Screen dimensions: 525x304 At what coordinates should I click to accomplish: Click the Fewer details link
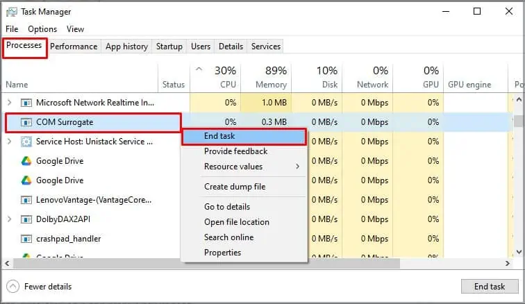[48, 287]
